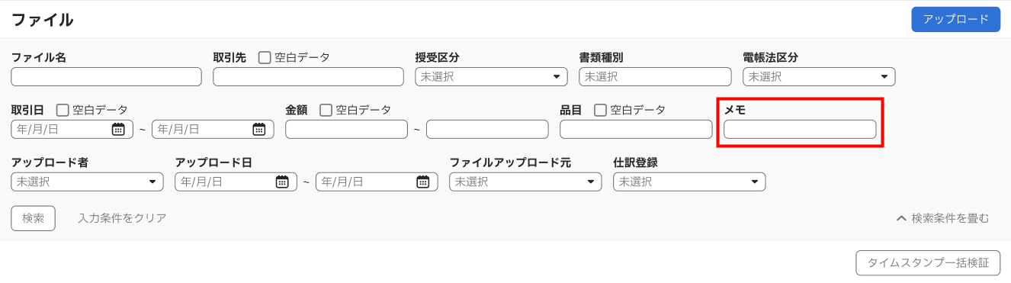Screen dimensions: 1011x283
Task: Click the 検索 button
Action: [x=33, y=218]
